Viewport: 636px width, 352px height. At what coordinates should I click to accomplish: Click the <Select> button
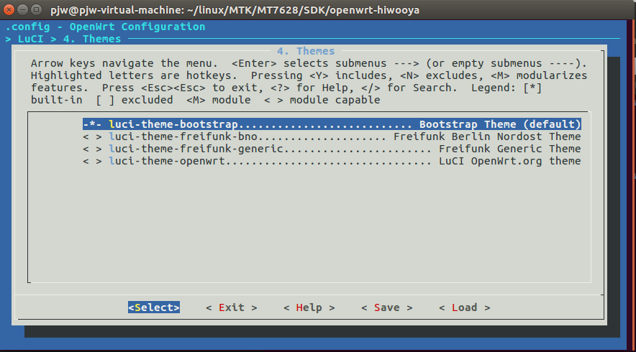point(154,307)
